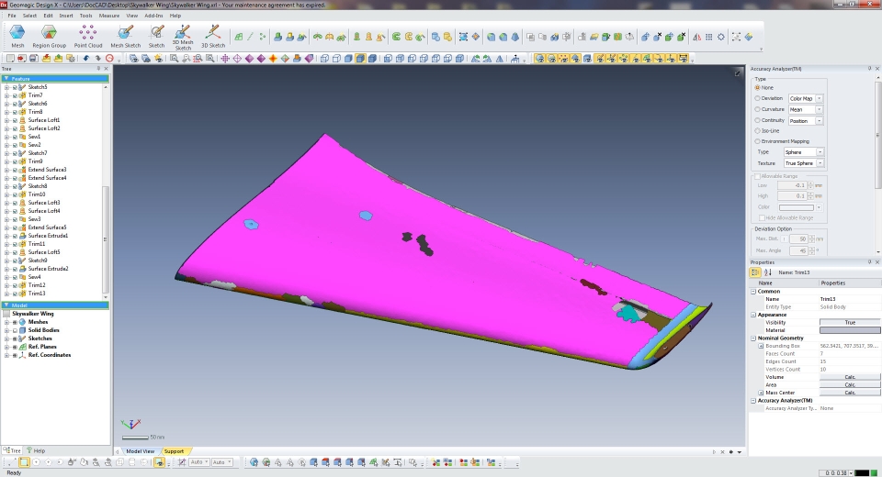Image resolution: width=882 pixels, height=477 pixels.
Task: Expand the Meshes node in Model tree
Action: coord(7,323)
